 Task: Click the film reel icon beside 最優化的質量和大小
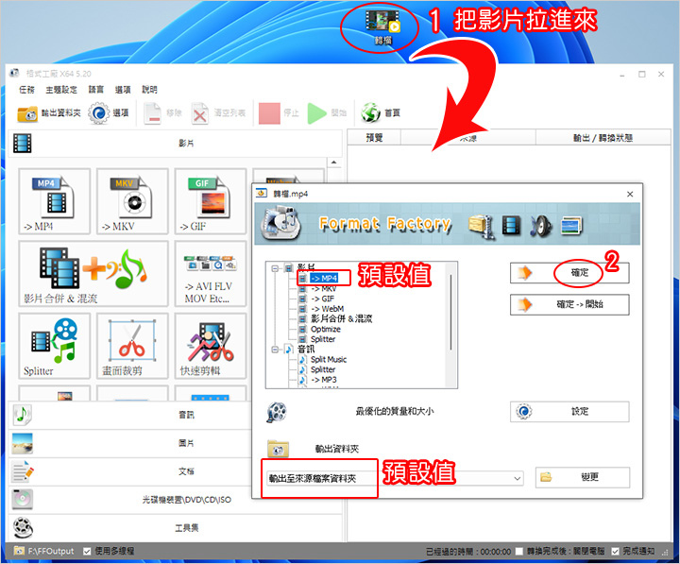277,412
